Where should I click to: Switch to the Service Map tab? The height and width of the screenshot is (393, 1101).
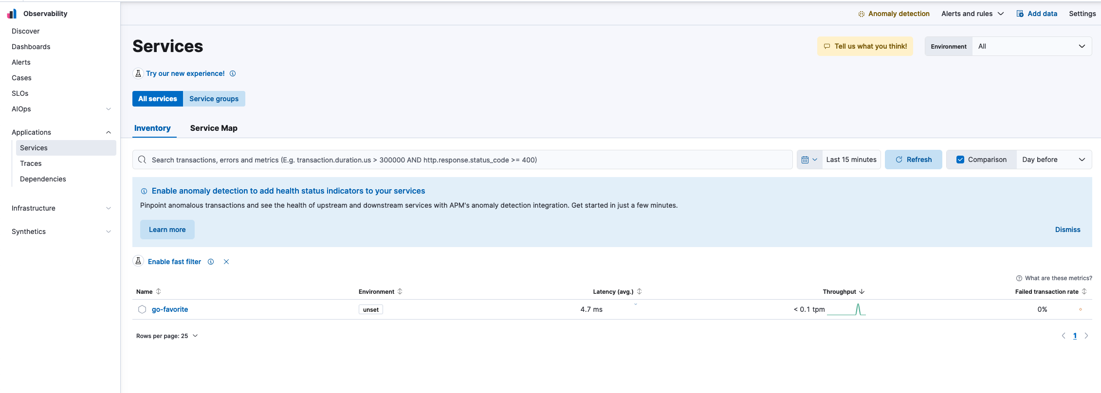coord(214,128)
